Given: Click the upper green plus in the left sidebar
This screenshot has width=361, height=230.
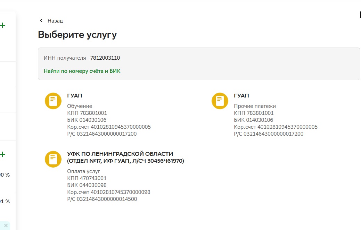Looking at the screenshot, I should tap(3, 25).
